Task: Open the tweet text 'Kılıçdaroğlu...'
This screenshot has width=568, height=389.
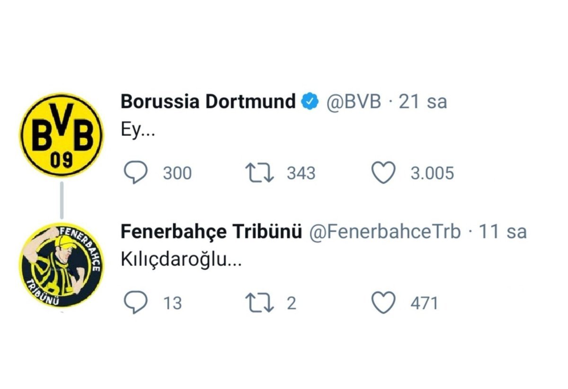Action: pyautogui.click(x=182, y=261)
